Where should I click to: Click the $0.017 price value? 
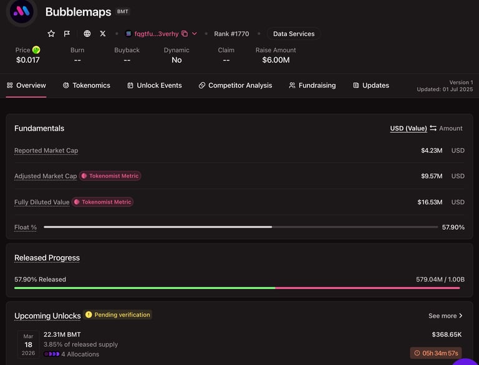28,60
